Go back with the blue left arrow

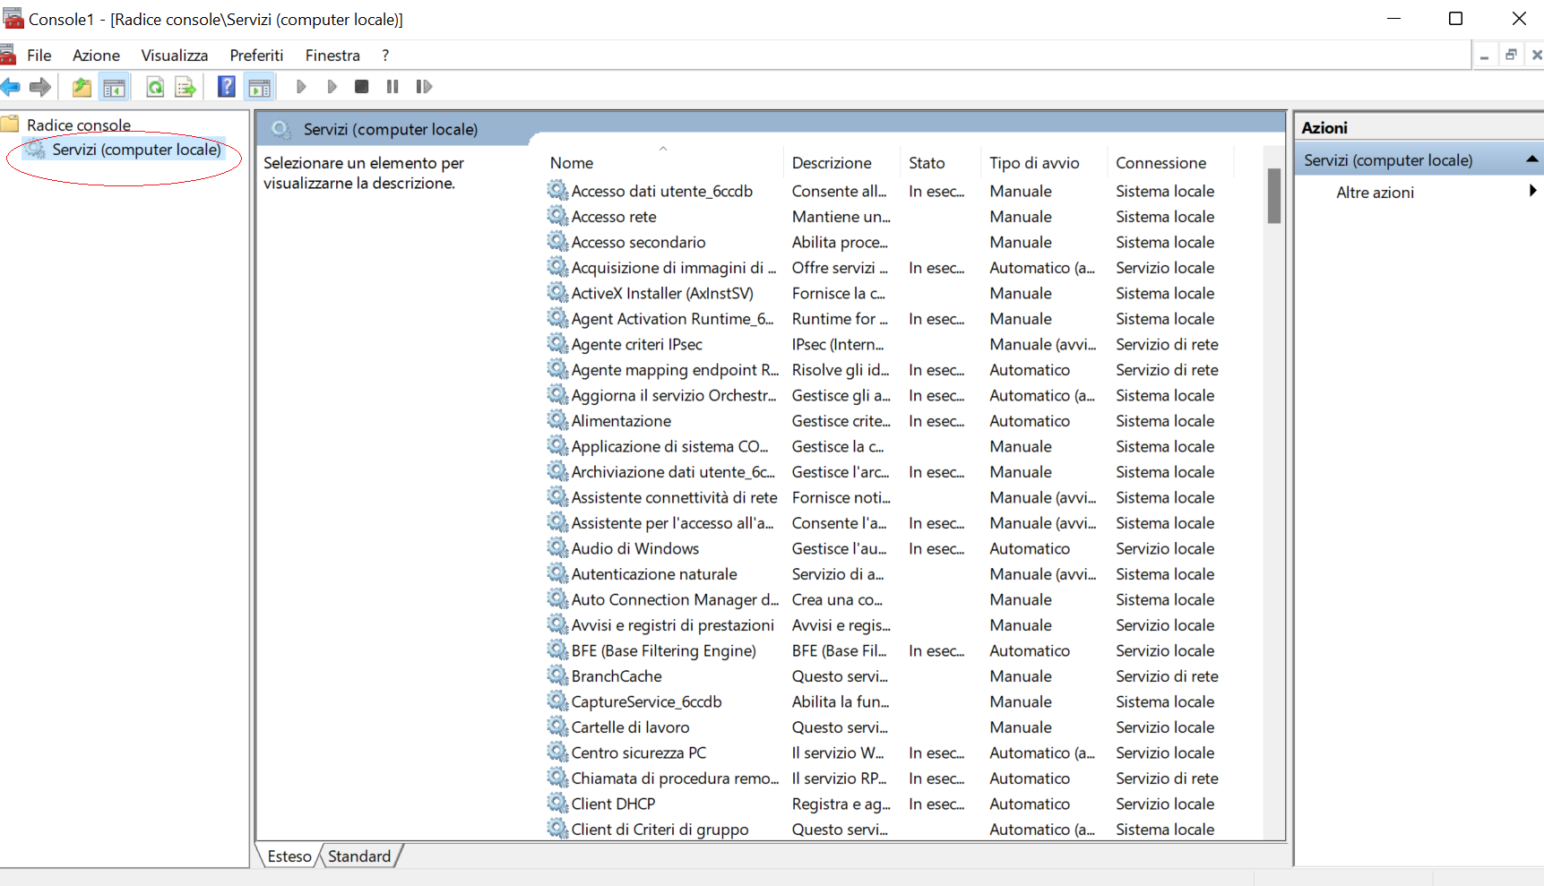(11, 87)
